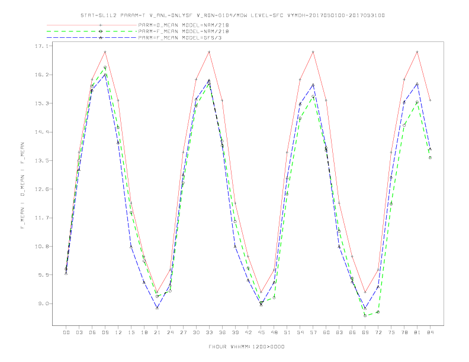This screenshot has height=362, width=469.
Task: Click x-axis tick label 84
Action: coord(431,332)
